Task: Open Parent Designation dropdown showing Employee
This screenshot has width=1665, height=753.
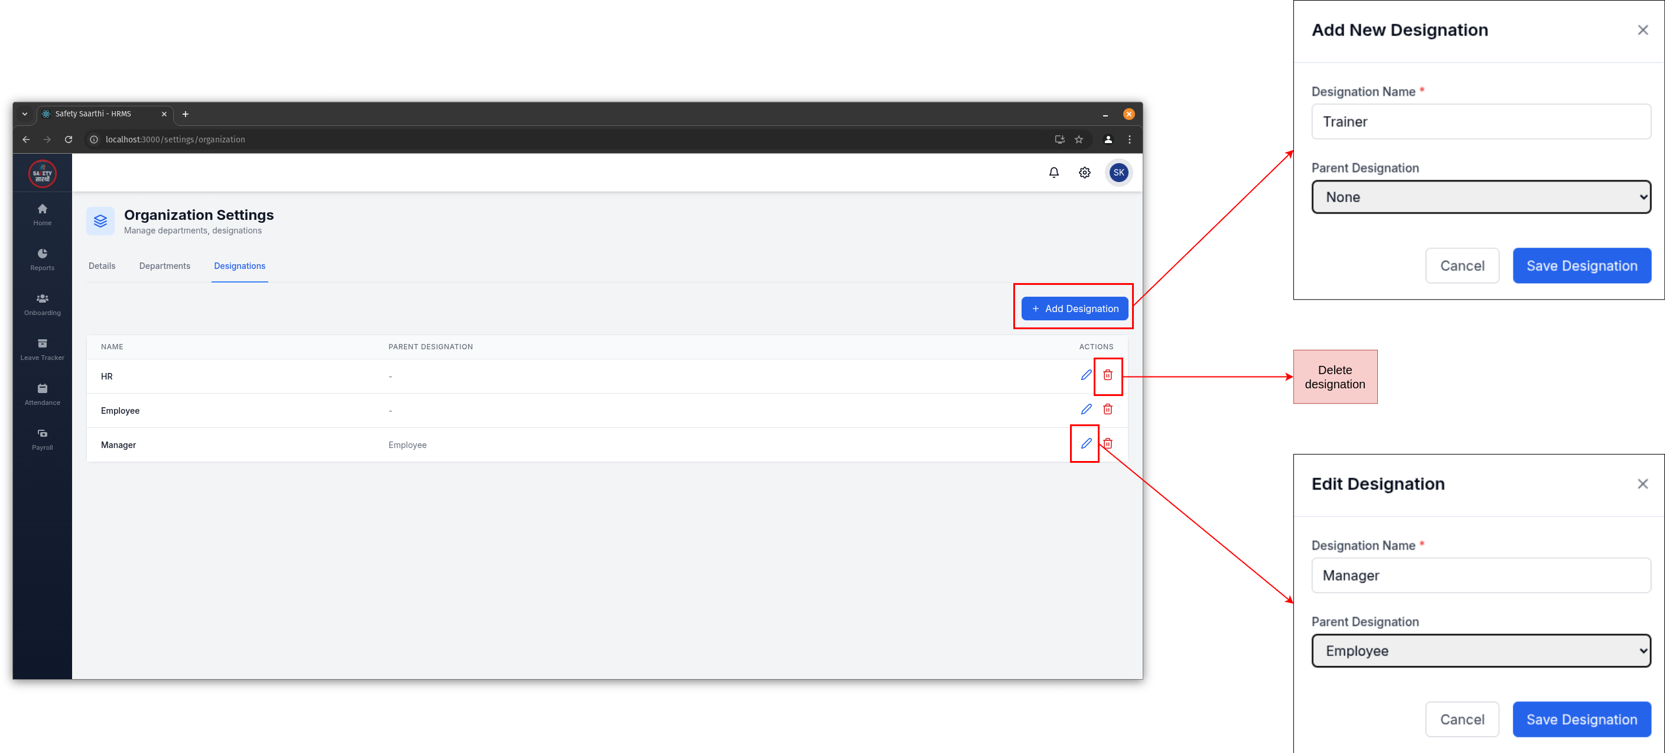Action: [1481, 651]
